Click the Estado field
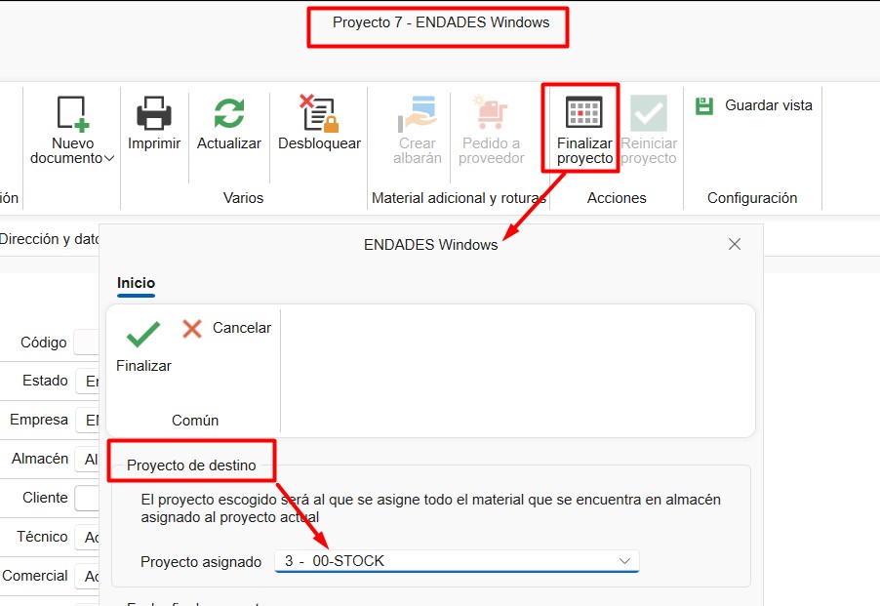Image resolution: width=880 pixels, height=606 pixels. pyautogui.click(x=87, y=381)
